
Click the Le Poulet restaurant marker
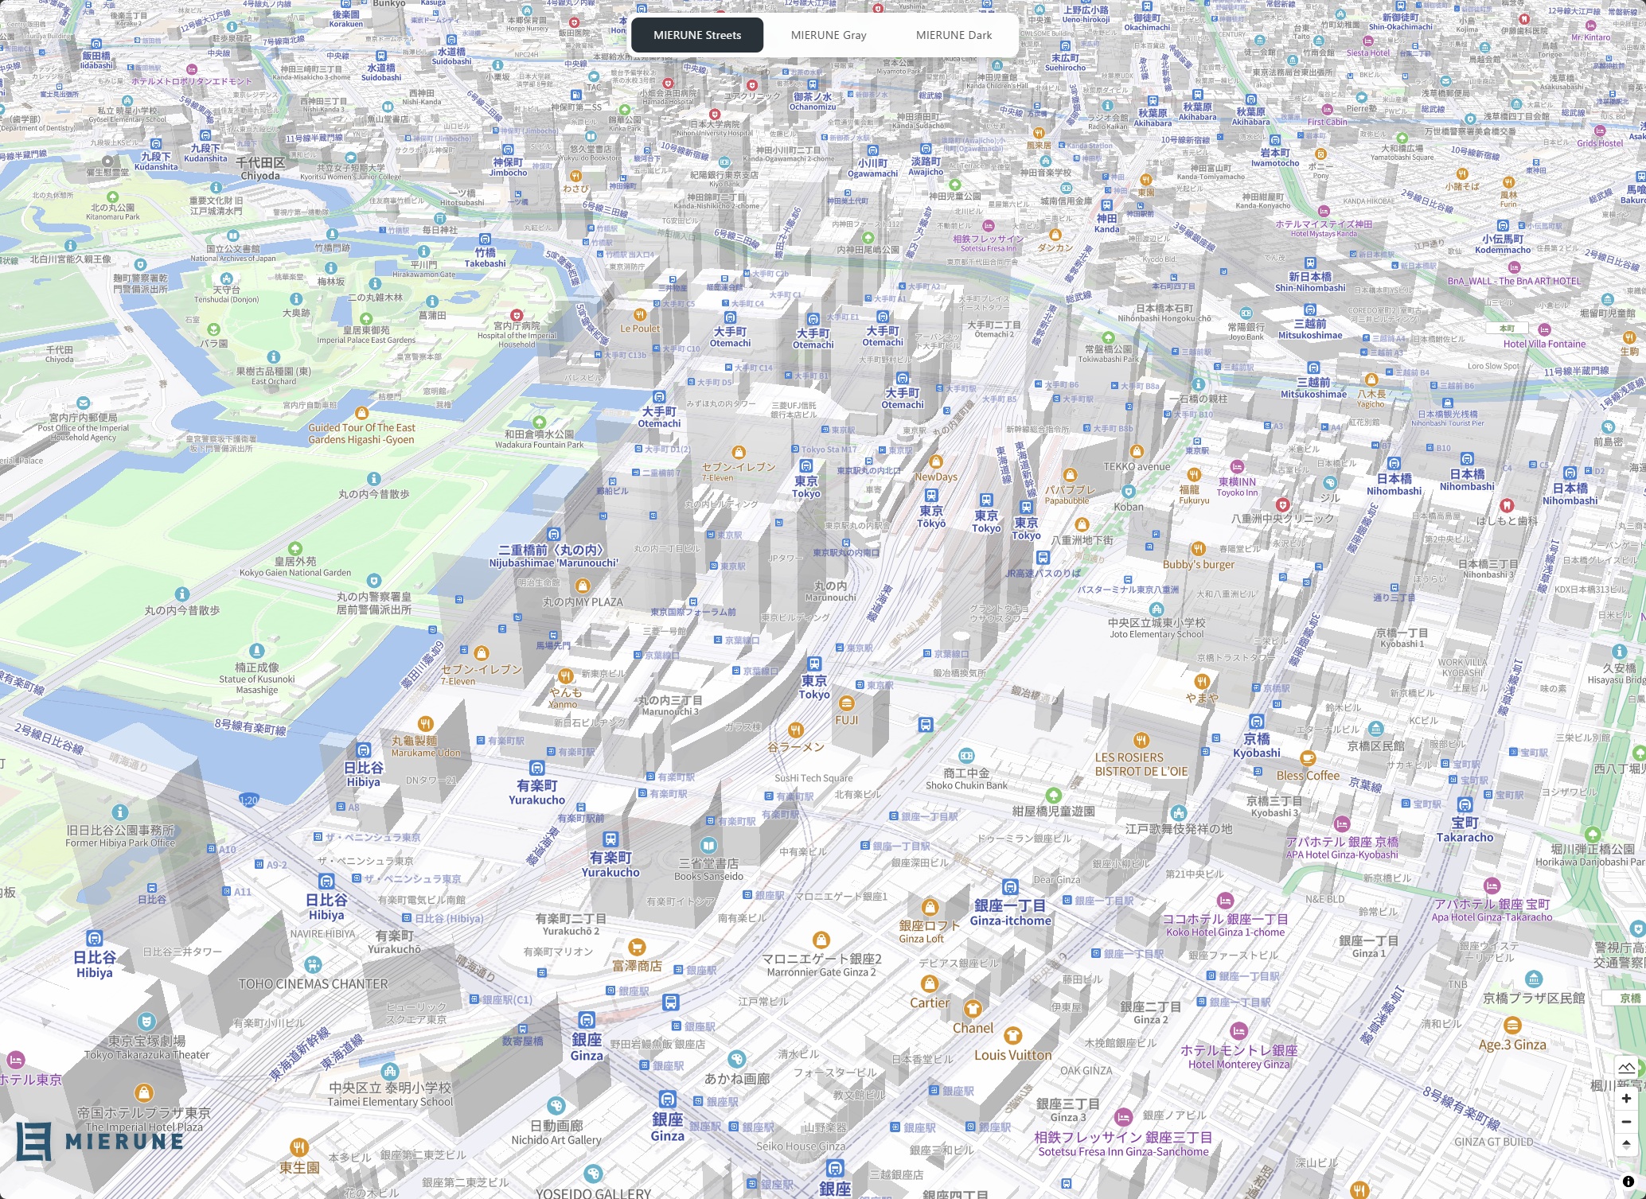[x=640, y=314]
